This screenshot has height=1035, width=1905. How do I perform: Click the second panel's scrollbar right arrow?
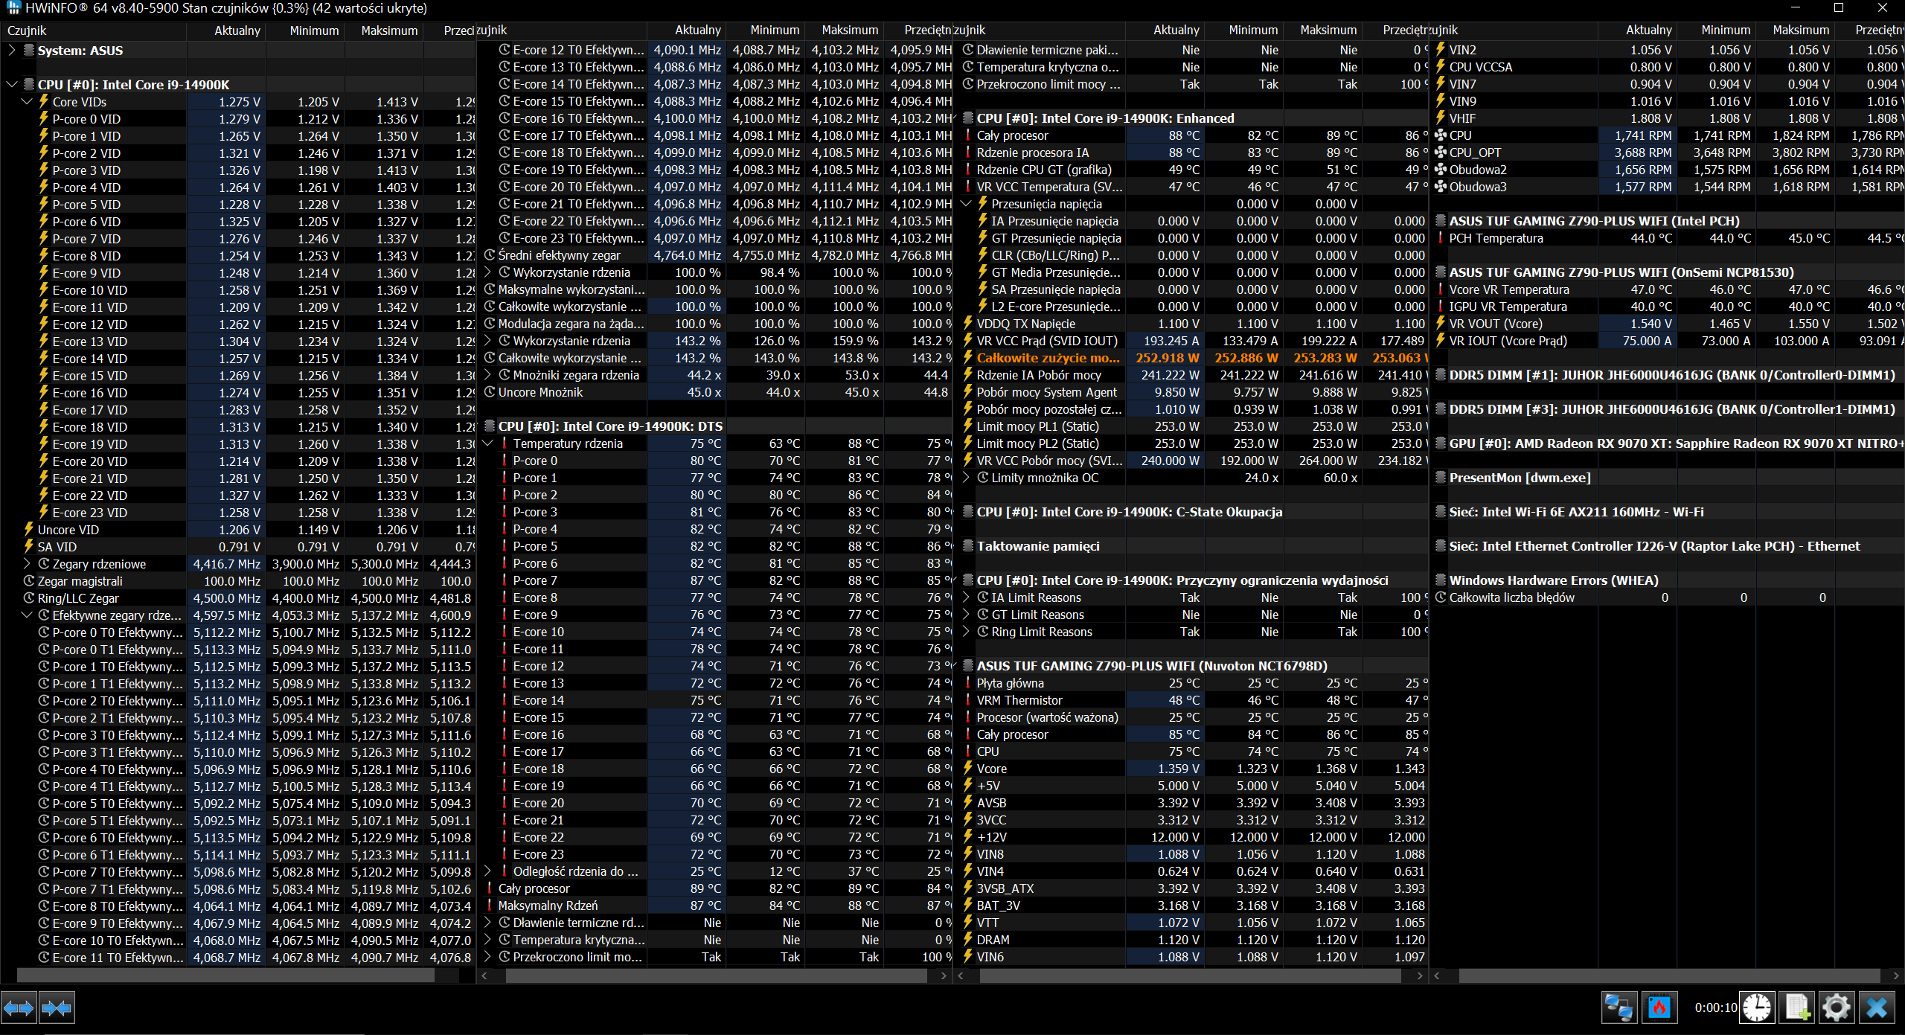point(944,975)
